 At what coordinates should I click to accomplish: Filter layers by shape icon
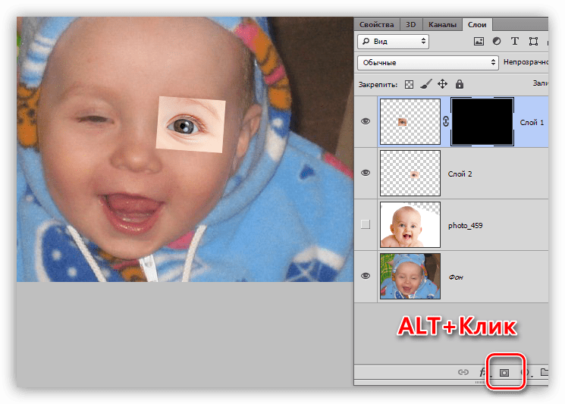tap(533, 41)
